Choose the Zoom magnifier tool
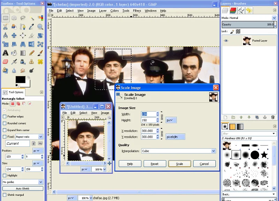 [40, 27]
